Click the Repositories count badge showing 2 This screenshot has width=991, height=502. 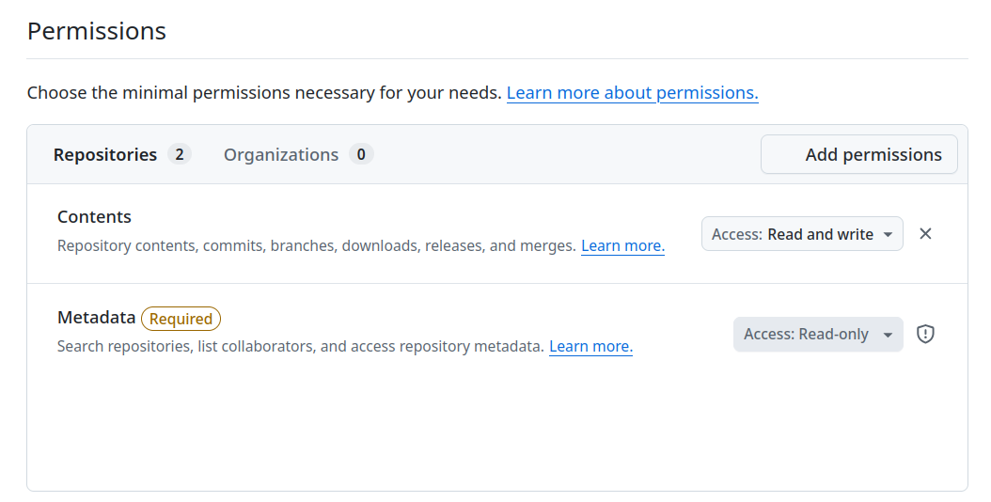180,154
